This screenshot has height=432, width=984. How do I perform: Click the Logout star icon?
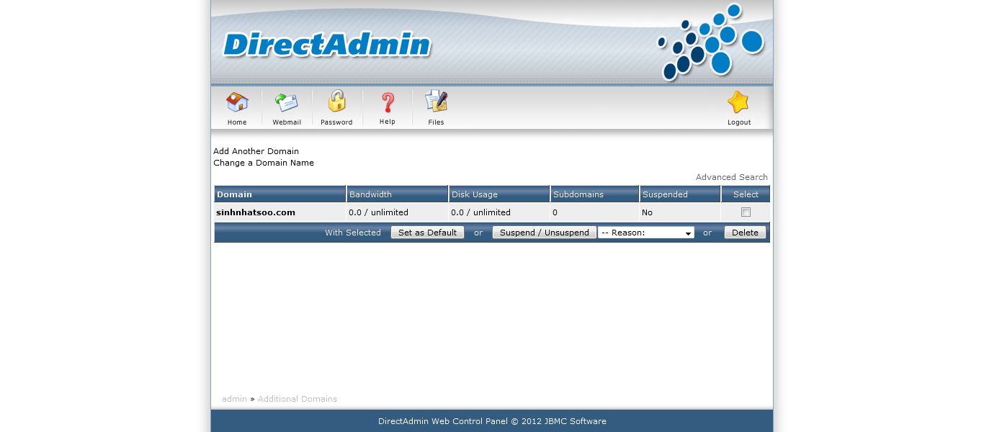tap(738, 103)
